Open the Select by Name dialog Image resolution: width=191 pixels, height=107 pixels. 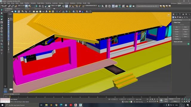pos(30,6)
